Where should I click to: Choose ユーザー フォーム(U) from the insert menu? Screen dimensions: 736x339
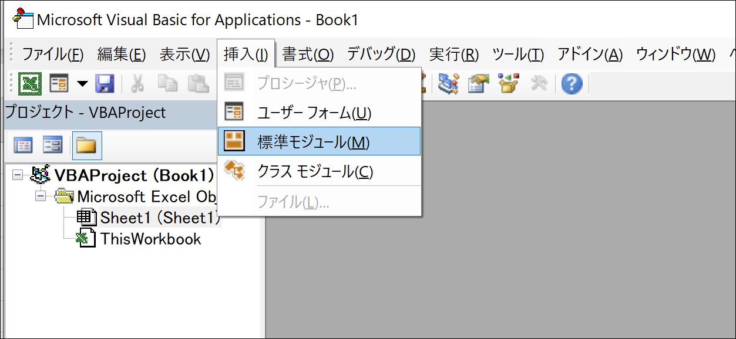coord(320,113)
